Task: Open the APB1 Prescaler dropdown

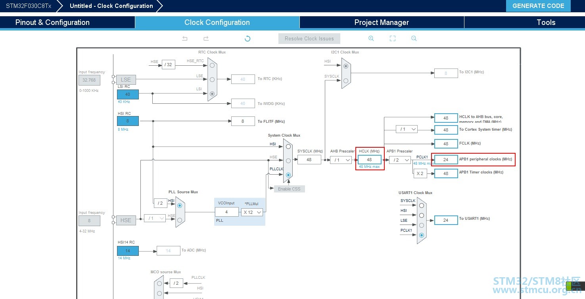Action: [400, 160]
